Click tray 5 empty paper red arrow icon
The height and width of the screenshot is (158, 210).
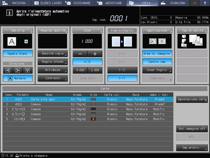click(x=93, y=119)
